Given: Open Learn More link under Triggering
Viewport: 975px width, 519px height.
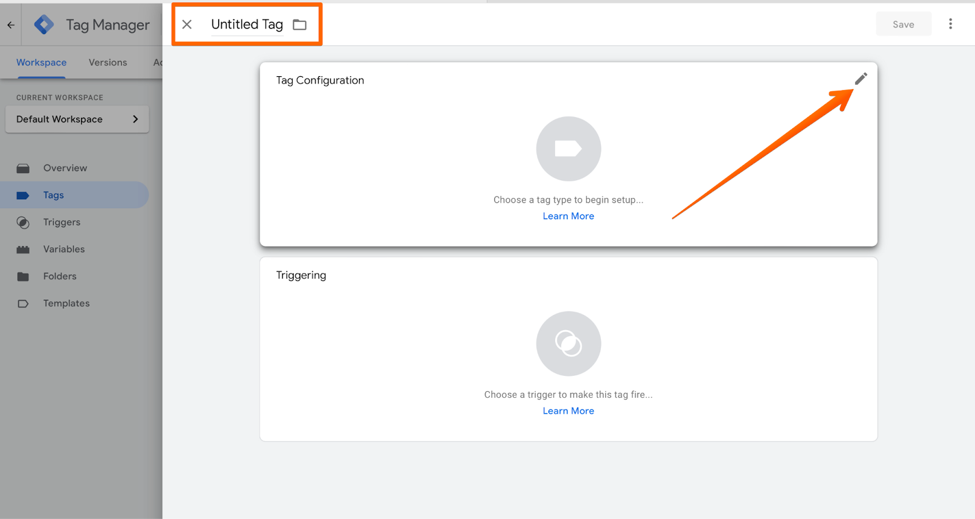Looking at the screenshot, I should 568,411.
